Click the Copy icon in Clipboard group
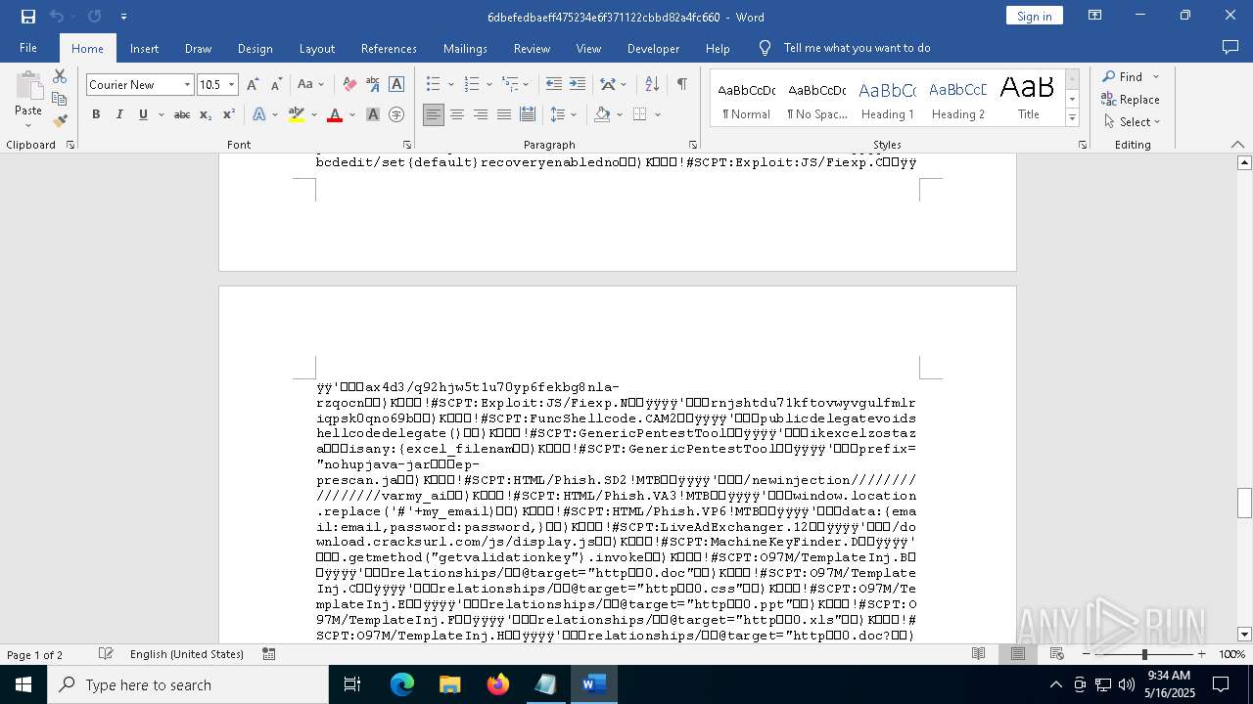This screenshot has height=704, width=1253. [x=60, y=99]
